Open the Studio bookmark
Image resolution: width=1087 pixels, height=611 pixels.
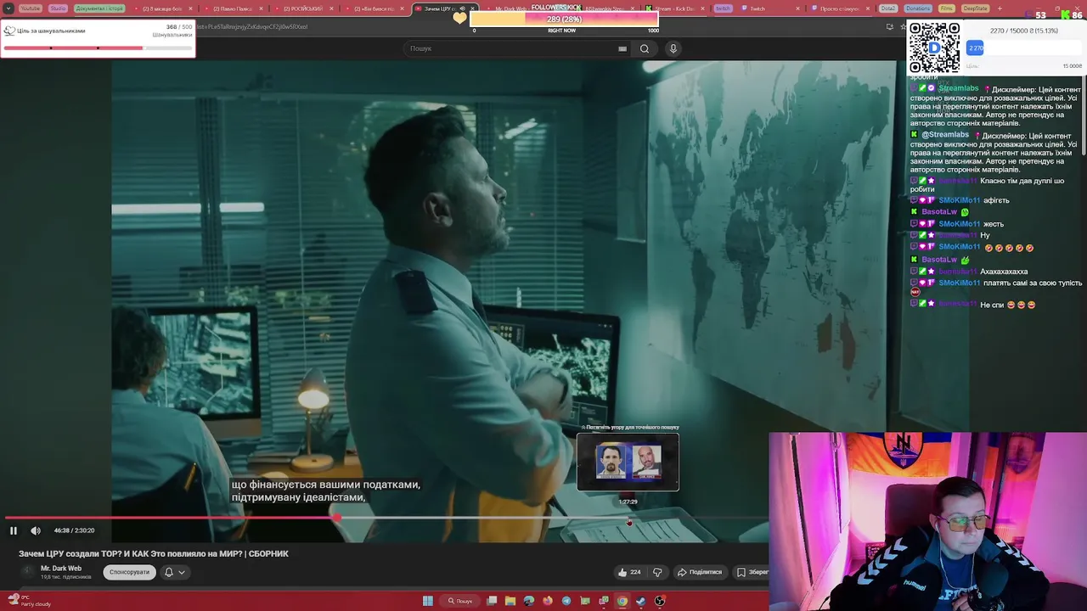click(58, 8)
